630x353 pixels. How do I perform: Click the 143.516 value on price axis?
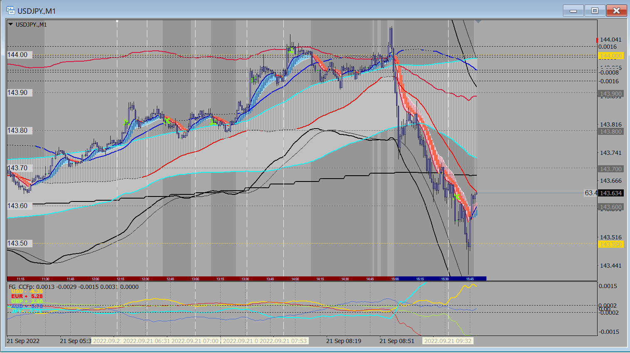pyautogui.click(x=610, y=237)
